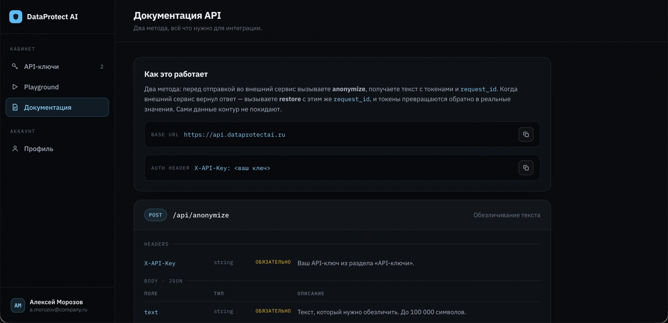Click the a.morozov@company.ru email
The image size is (668, 323).
pos(58,310)
